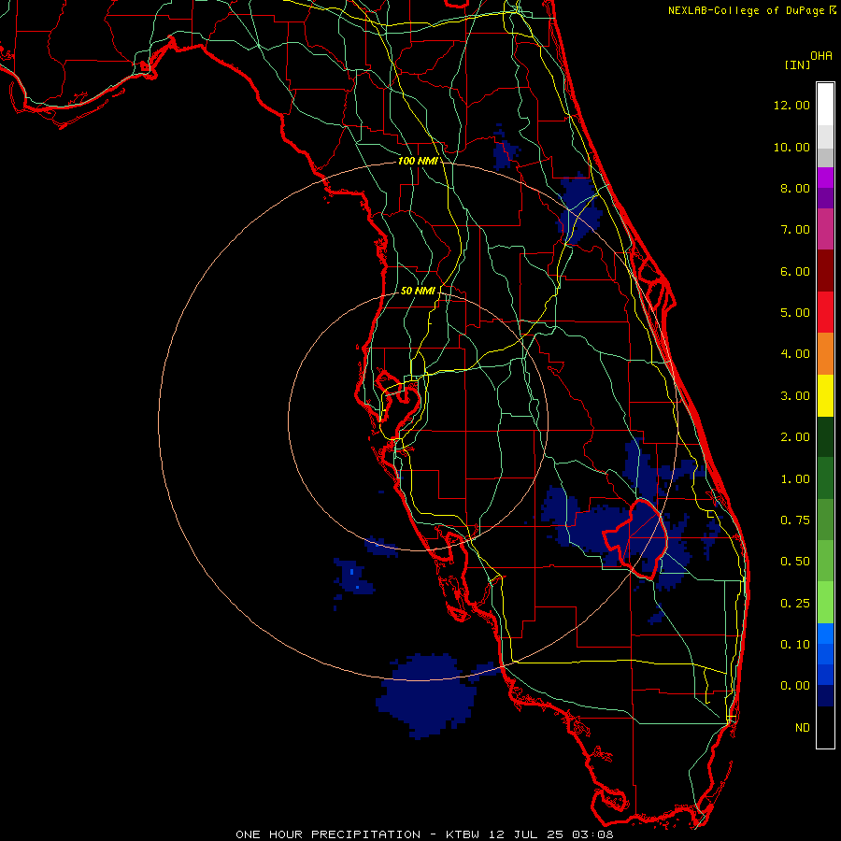
Task: Click Lake Okeechobee outline on the map
Action: [x=635, y=539]
